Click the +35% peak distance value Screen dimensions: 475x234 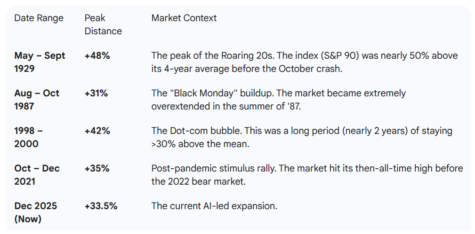pyautogui.click(x=97, y=169)
